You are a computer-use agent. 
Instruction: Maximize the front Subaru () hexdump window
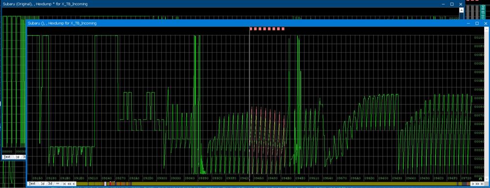(x=477, y=23)
